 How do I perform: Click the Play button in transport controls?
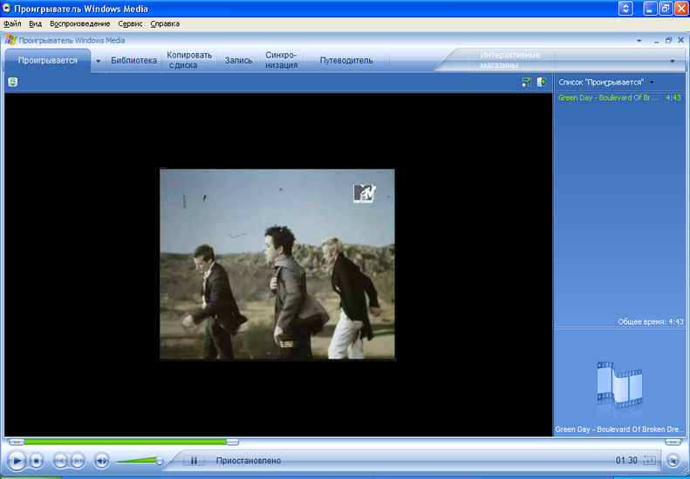point(17,460)
